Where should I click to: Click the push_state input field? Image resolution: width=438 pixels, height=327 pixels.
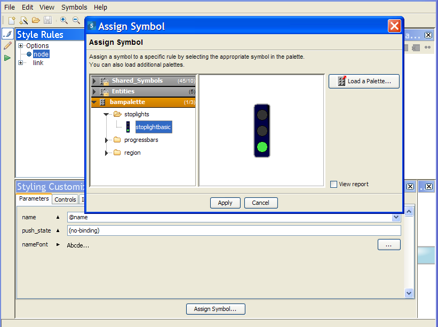pyautogui.click(x=234, y=230)
